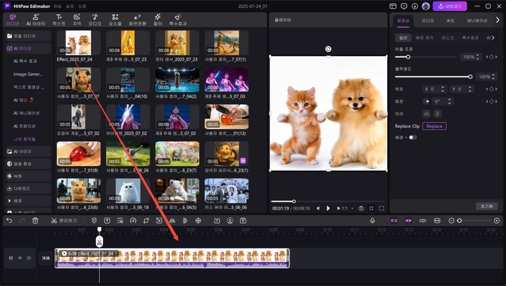Click the microphone voice-over icon
The width and height of the screenshot is (506, 286).
click(373, 221)
